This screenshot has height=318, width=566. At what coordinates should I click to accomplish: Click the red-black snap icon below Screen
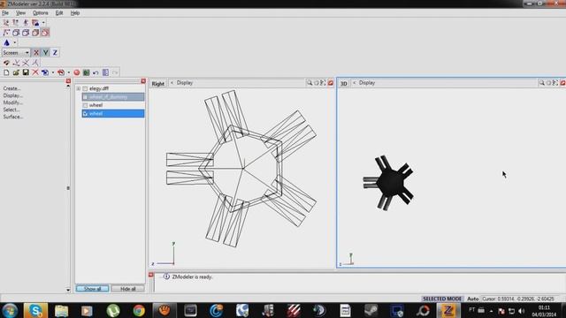point(6,63)
